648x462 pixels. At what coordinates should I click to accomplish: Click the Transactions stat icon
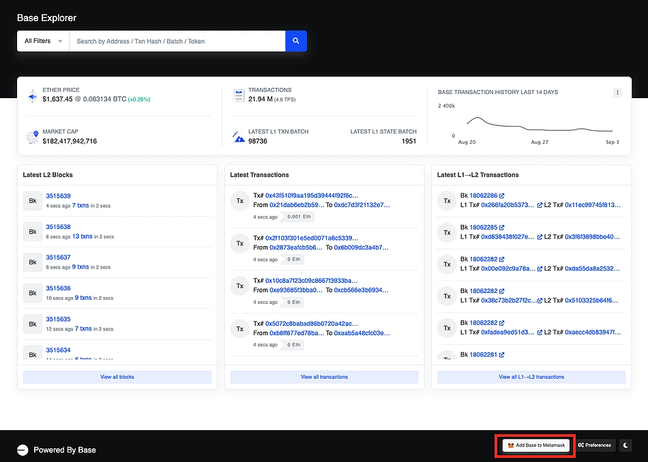coord(239,95)
